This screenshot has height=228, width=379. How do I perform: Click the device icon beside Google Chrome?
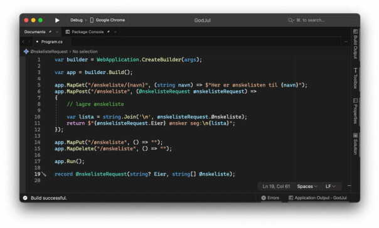pos(92,20)
